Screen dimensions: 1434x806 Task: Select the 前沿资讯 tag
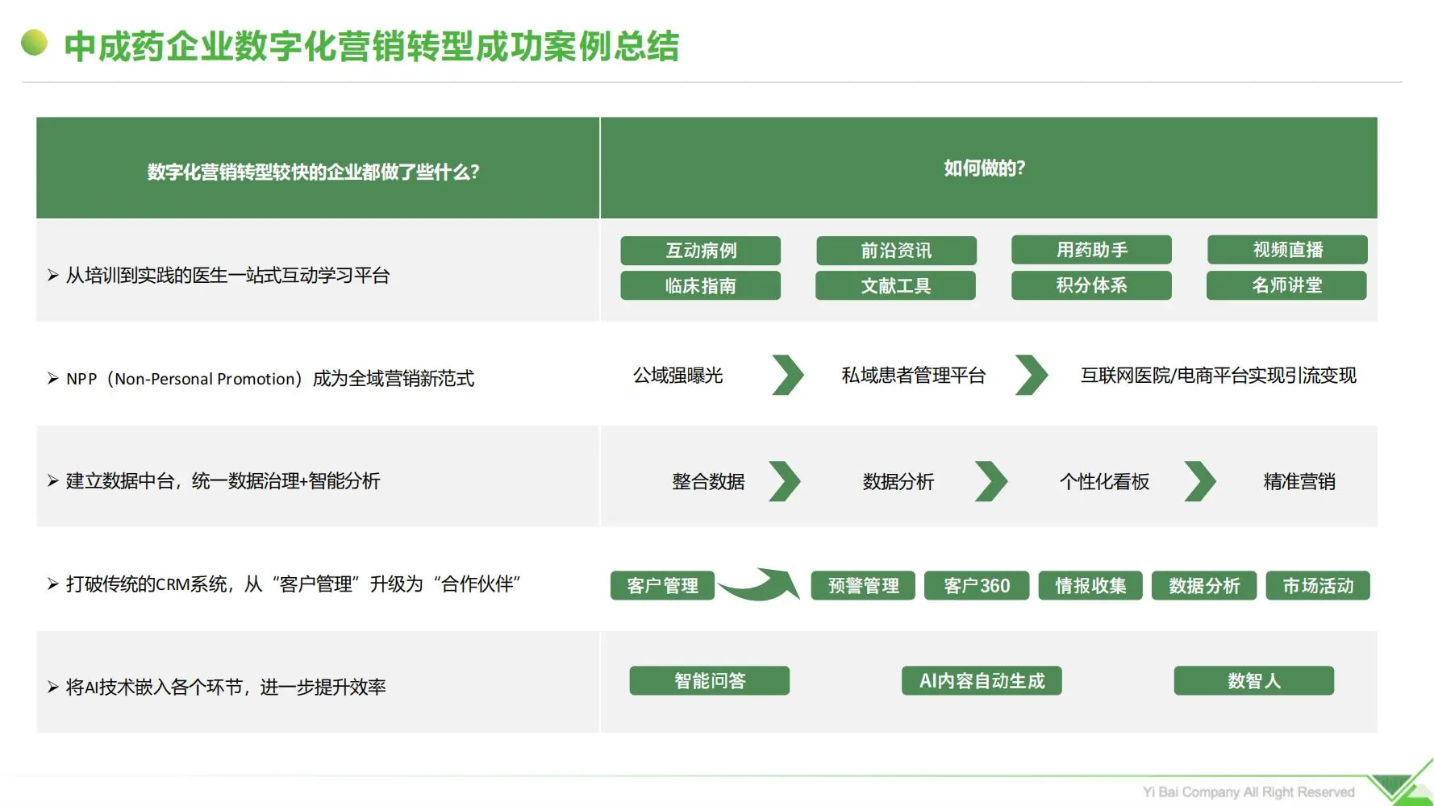tap(896, 251)
